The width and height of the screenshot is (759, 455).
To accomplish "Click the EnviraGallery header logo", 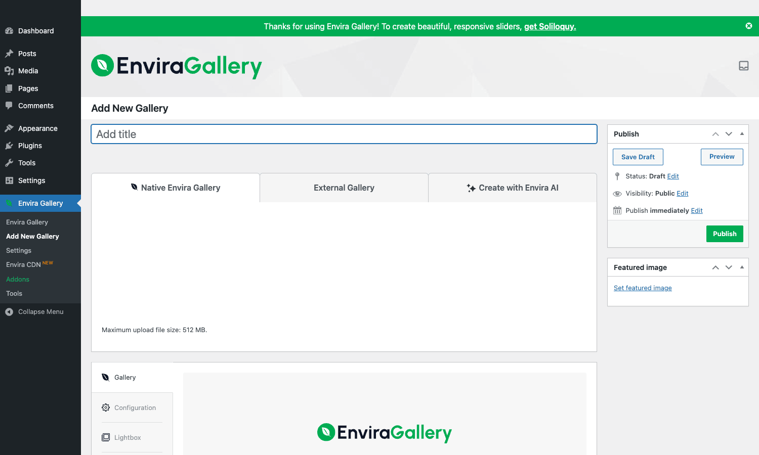I will [177, 66].
